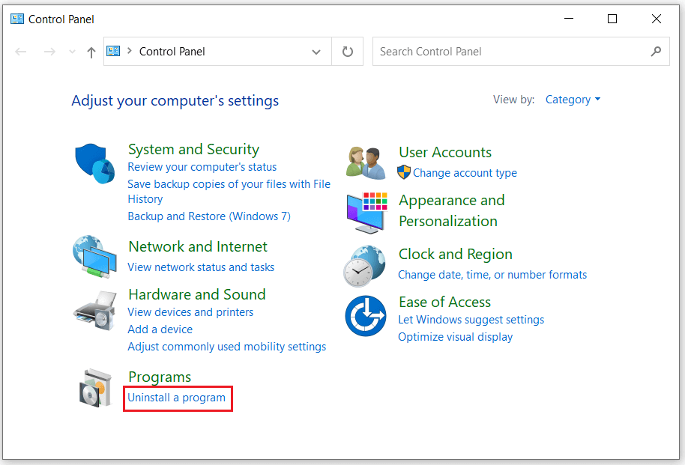Click the Programs disc box icon
Image resolution: width=685 pixels, height=465 pixels.
pos(95,388)
